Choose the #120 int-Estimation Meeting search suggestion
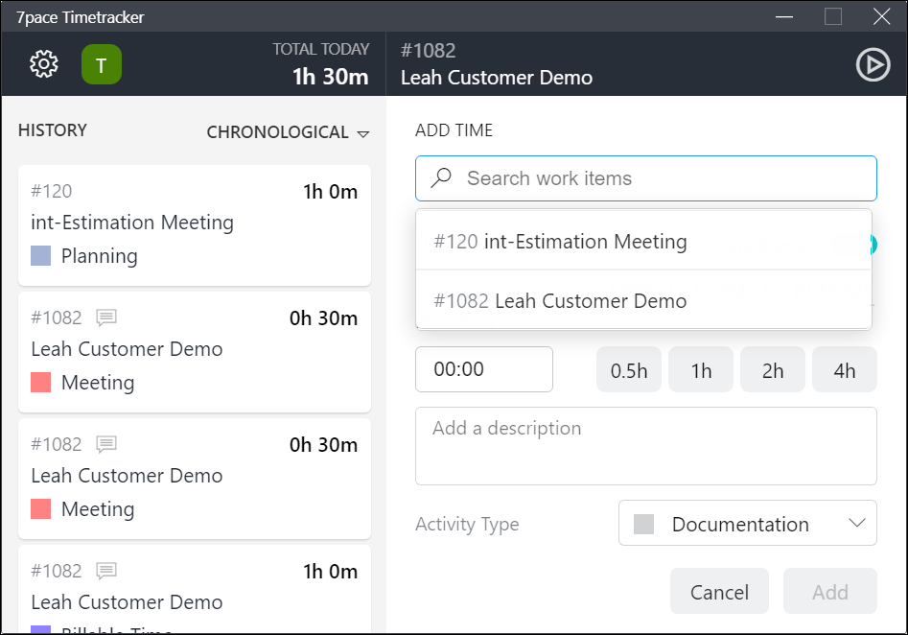Screen dimensions: 908x635 click(x=643, y=241)
